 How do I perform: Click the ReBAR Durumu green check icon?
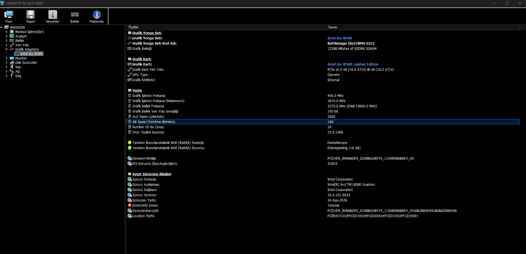[130, 148]
